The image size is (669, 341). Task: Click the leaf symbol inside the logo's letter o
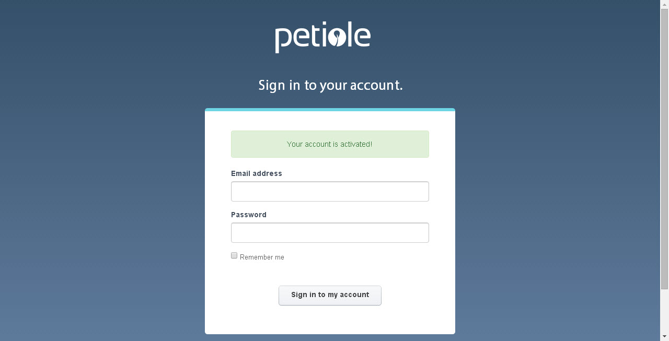pyautogui.click(x=338, y=38)
